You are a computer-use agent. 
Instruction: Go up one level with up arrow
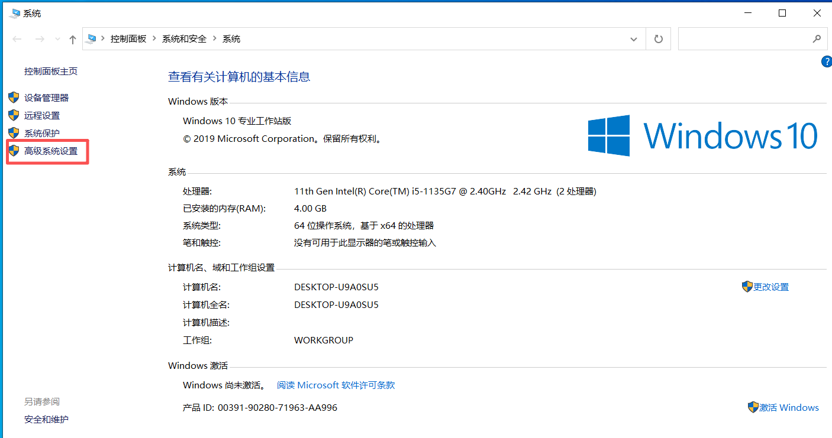tap(73, 39)
